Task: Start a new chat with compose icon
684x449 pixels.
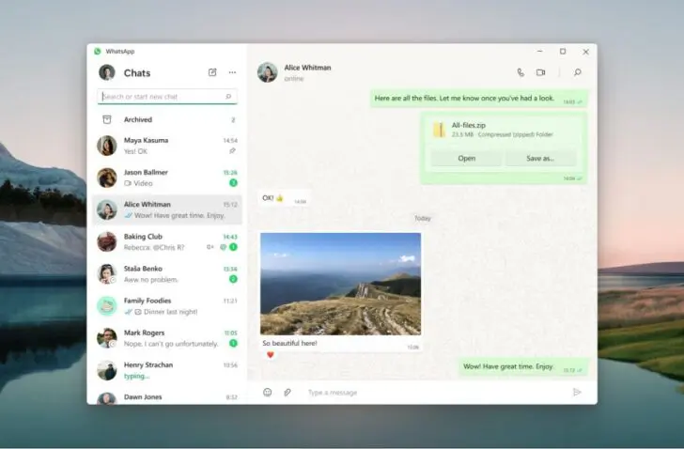Action: 212,72
